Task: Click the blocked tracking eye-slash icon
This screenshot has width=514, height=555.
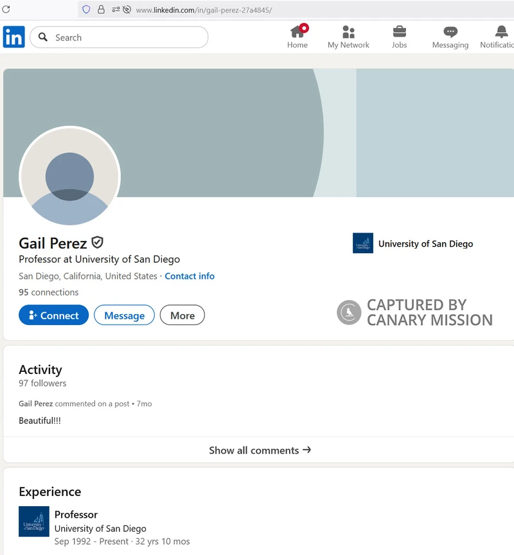Action: (127, 10)
